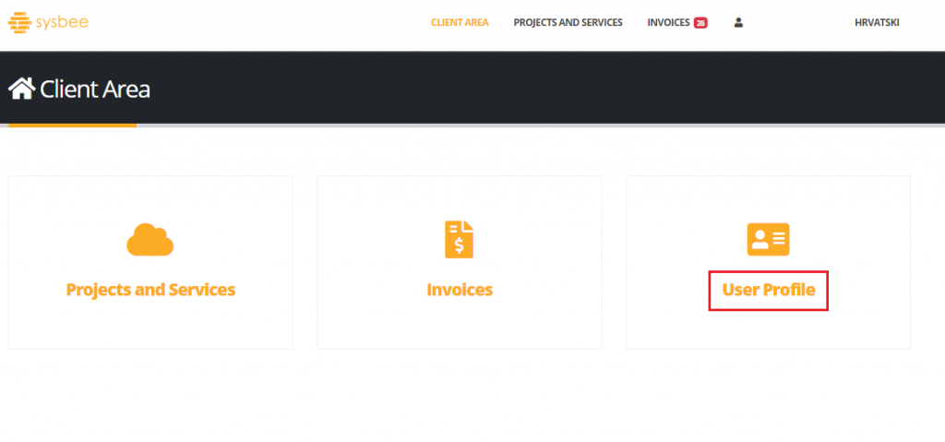Click the orange underline under Client Area header
Image resolution: width=945 pixels, height=442 pixels.
tap(68, 125)
